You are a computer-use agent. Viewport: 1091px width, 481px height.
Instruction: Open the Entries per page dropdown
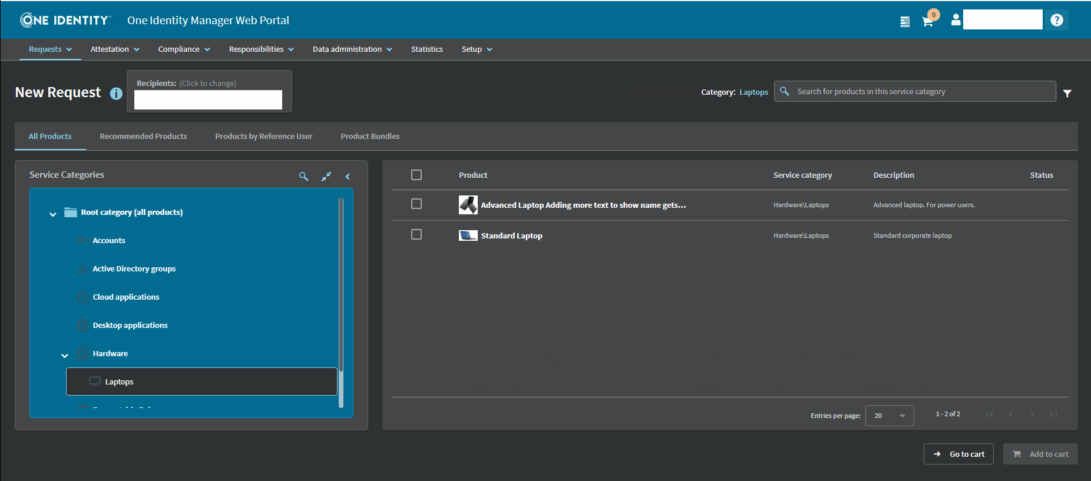[889, 416]
